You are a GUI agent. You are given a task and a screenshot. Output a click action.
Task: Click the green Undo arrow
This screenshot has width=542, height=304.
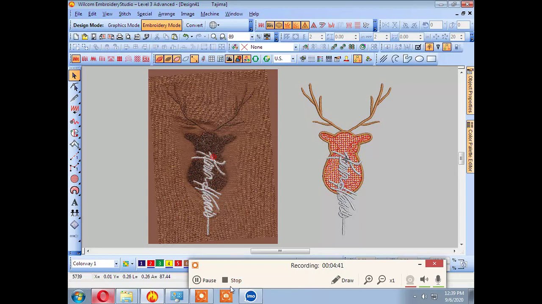[x=185, y=37]
